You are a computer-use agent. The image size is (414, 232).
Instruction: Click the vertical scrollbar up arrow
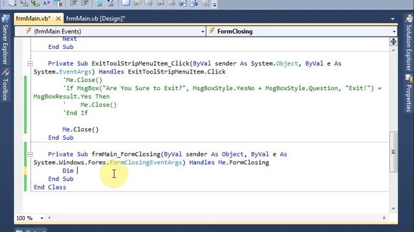pos(393,50)
